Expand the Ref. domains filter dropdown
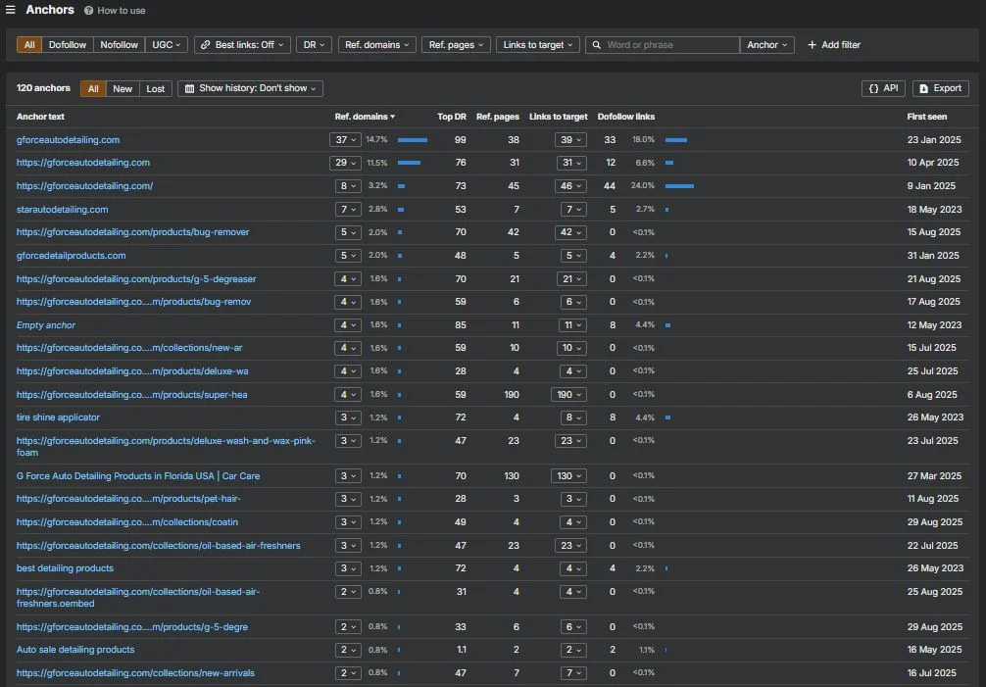Image resolution: width=986 pixels, height=687 pixels. point(376,45)
